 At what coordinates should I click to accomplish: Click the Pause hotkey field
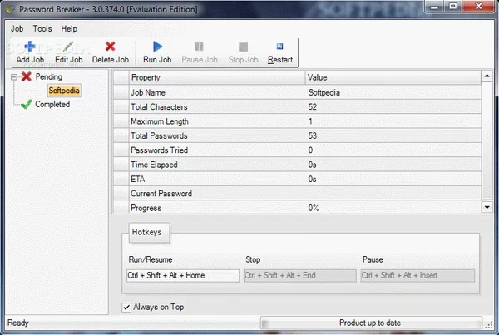click(417, 275)
